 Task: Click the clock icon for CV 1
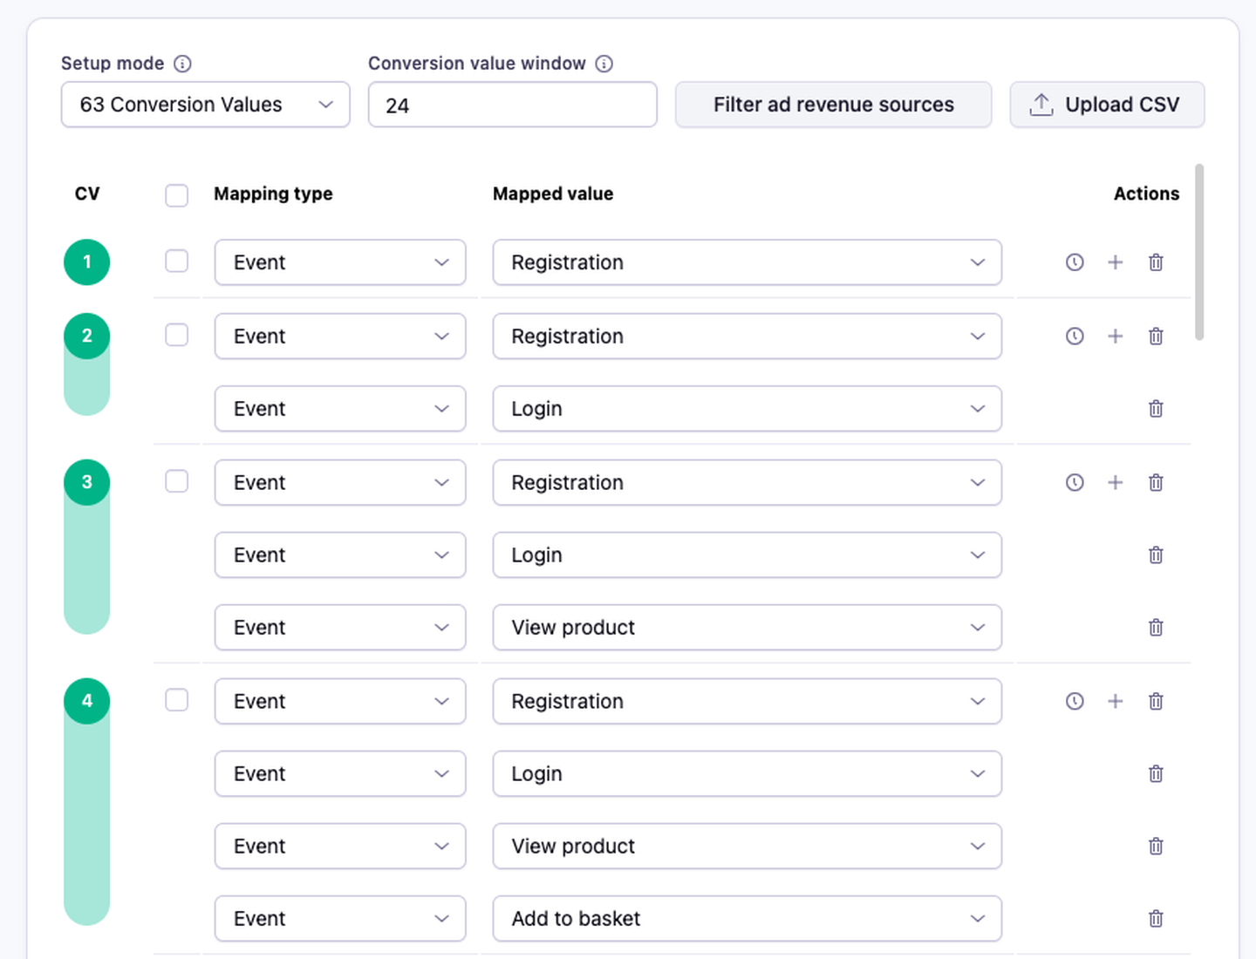point(1075,262)
